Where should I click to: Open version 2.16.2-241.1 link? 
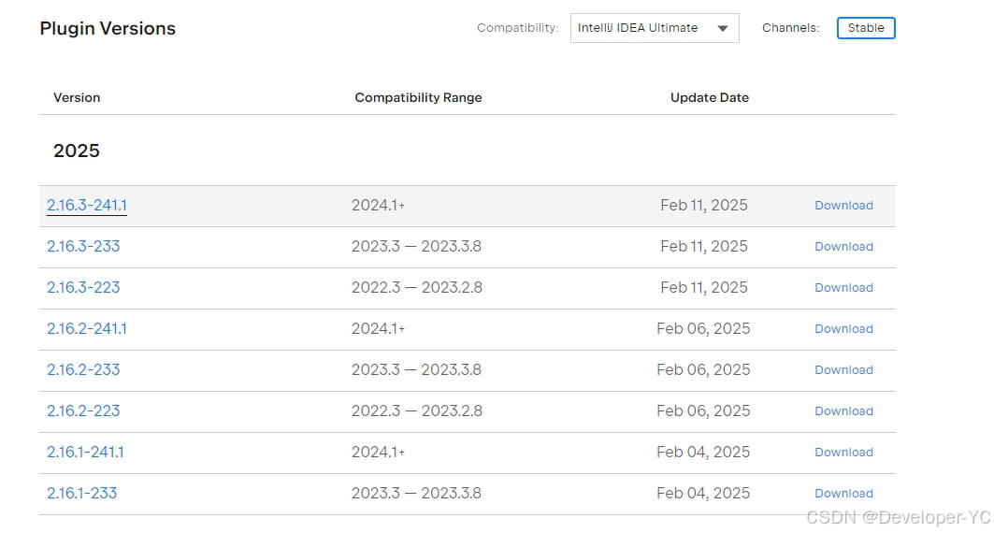pyautogui.click(x=87, y=328)
